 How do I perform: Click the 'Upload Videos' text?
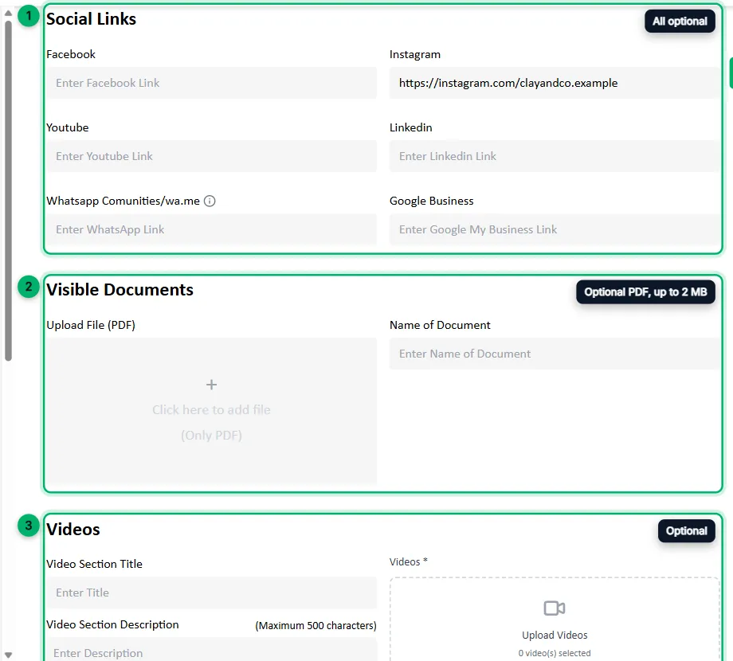555,635
